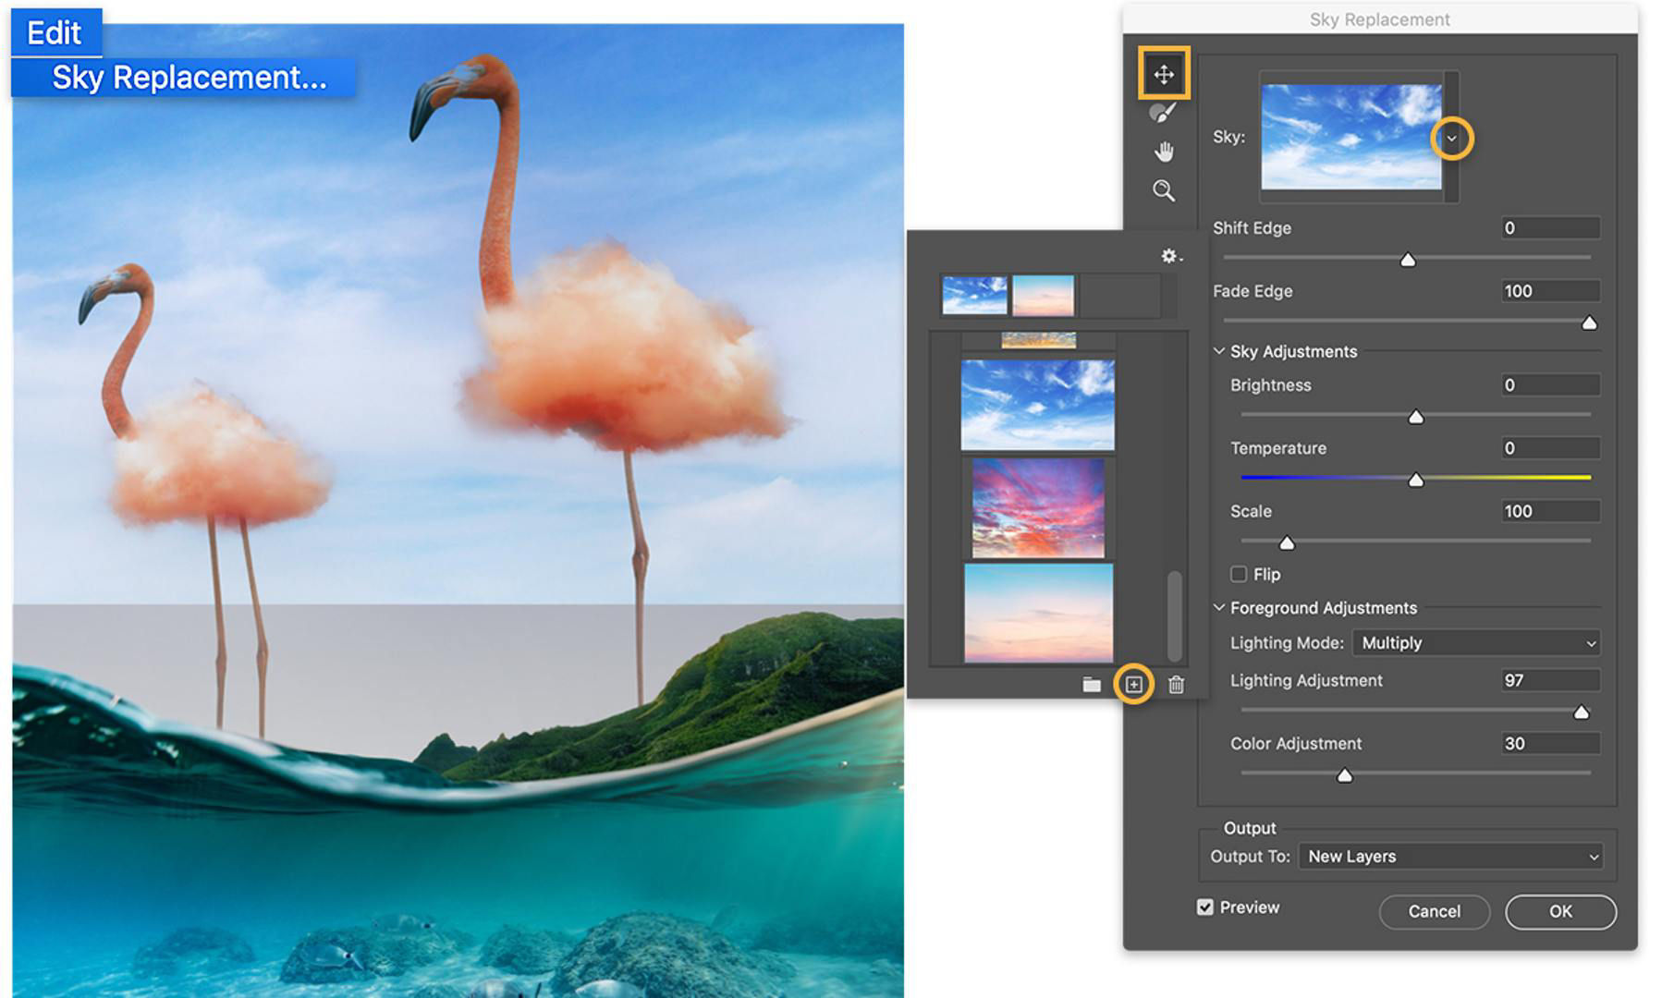Delete selected sky with the trash icon
Image resolution: width=1662 pixels, height=998 pixels.
(x=1177, y=686)
